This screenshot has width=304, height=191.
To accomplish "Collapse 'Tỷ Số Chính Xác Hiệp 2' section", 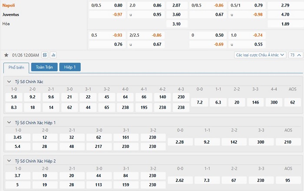I will coord(10,161).
